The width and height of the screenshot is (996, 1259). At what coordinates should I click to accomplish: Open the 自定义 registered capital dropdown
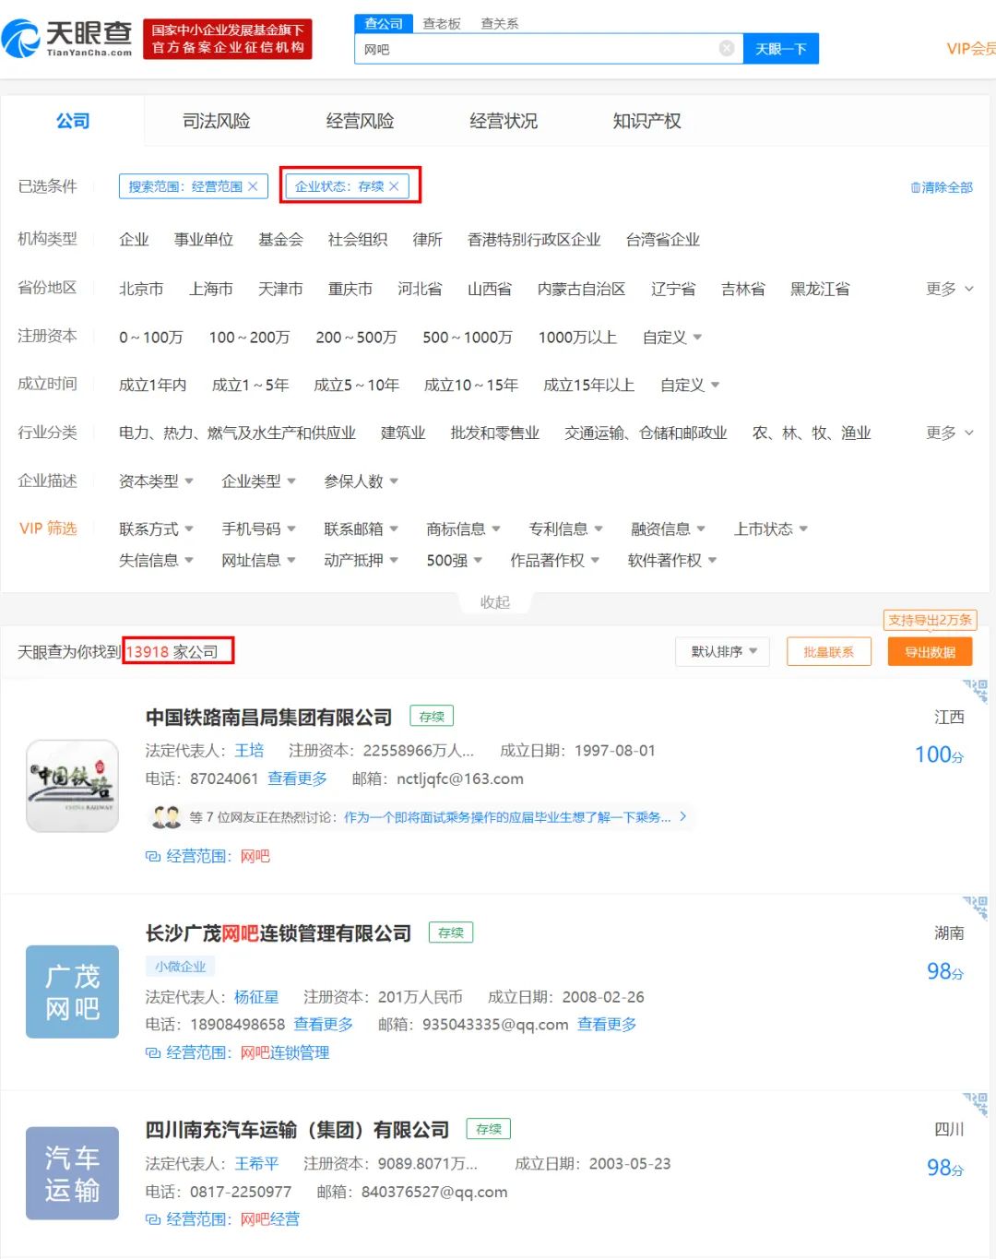tap(670, 337)
